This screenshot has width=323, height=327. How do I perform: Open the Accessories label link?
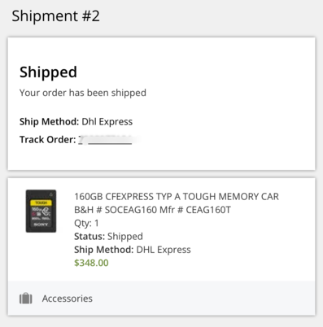[x=68, y=299]
